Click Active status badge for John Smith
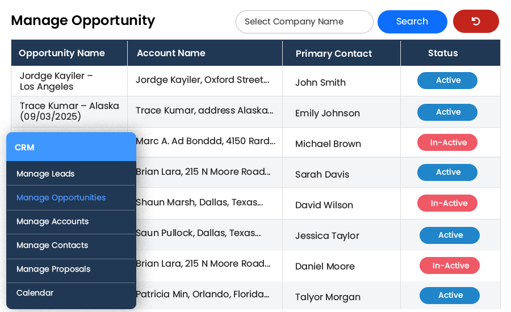 coord(447,81)
